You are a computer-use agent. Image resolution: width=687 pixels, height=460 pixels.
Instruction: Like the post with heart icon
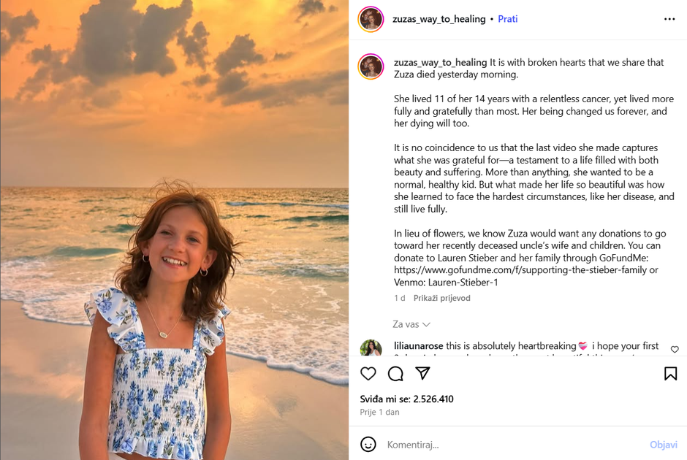(368, 374)
